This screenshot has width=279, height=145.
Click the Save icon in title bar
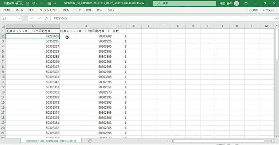(x=27, y=3)
